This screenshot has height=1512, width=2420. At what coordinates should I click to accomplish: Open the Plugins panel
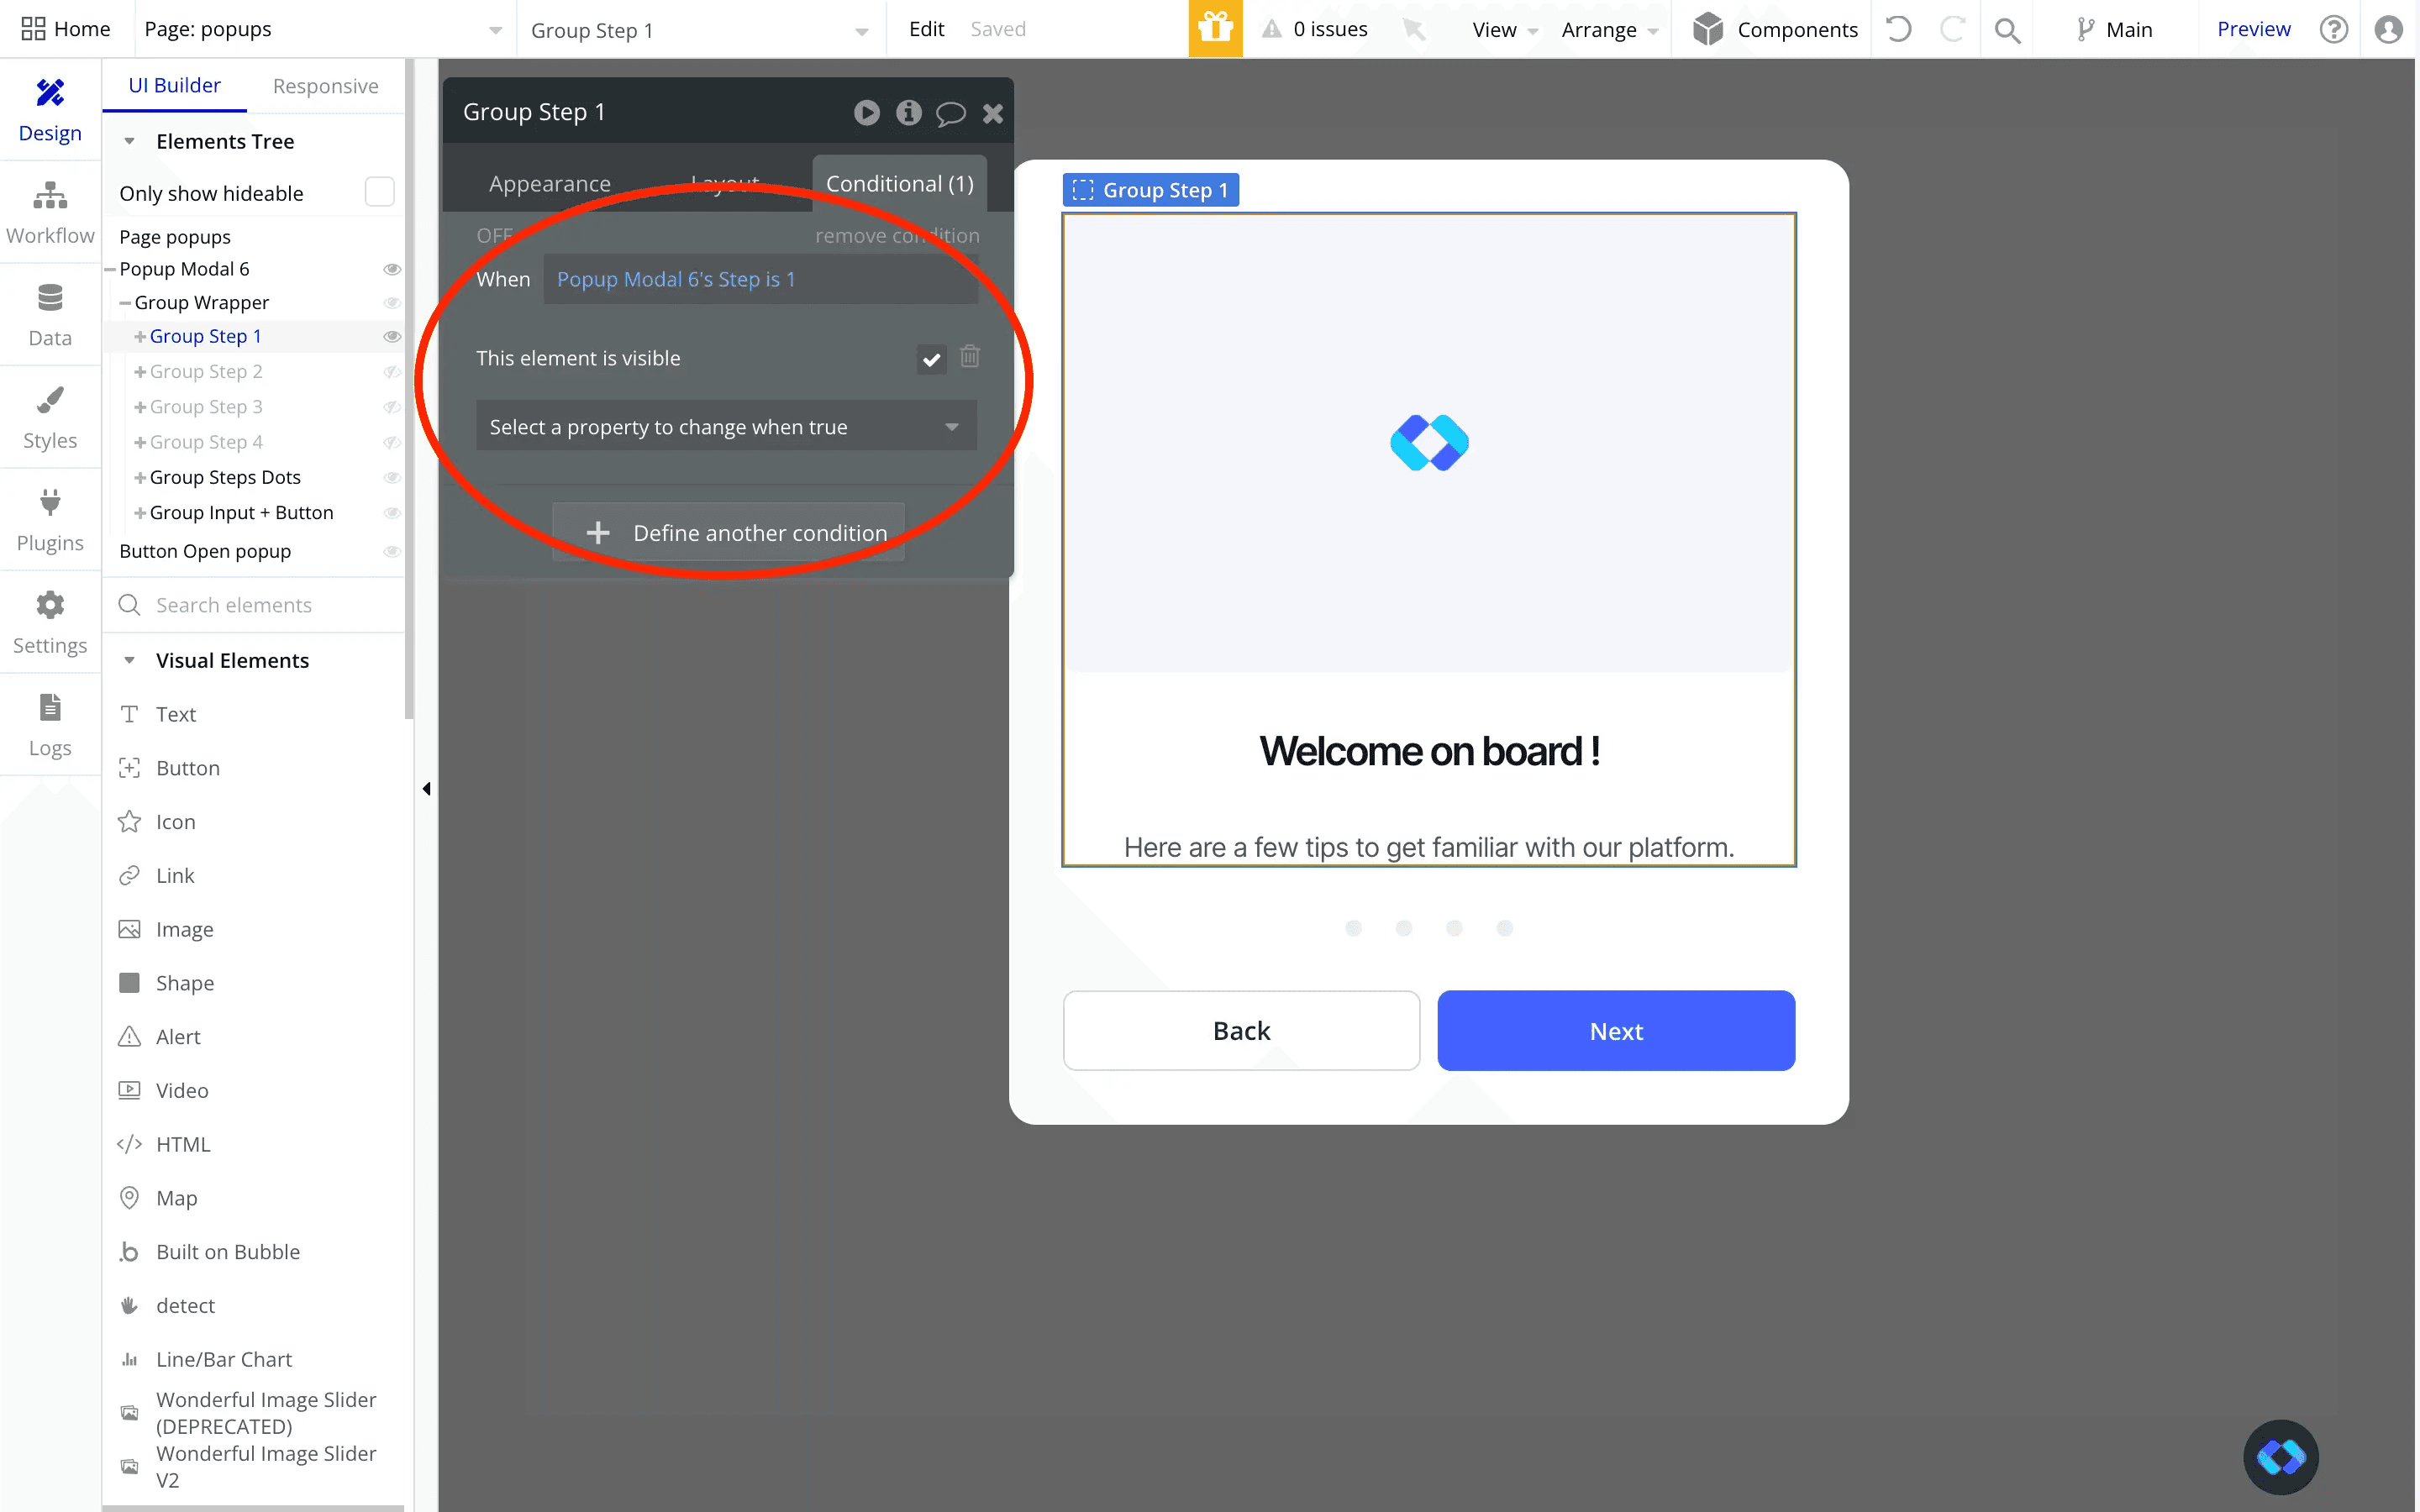pyautogui.click(x=50, y=520)
